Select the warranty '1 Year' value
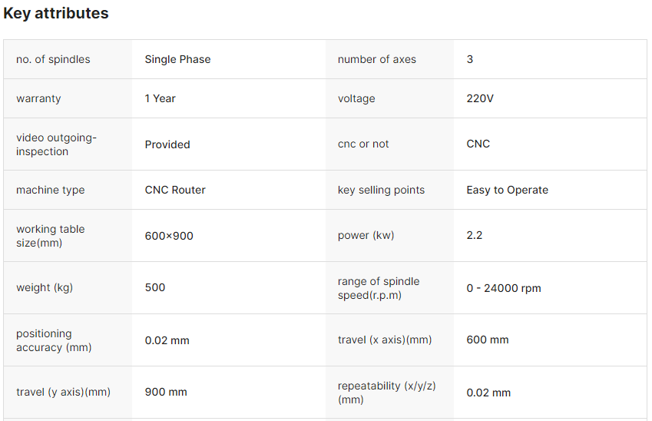The image size is (652, 421). 160,98
